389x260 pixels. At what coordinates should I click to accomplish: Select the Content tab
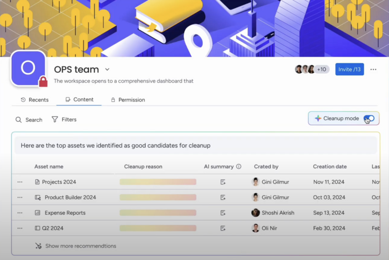79,100
